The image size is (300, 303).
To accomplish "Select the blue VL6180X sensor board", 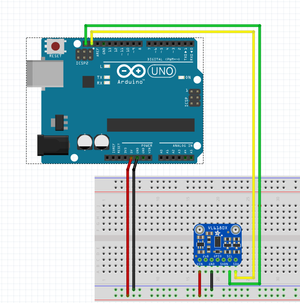I will pos(218,243).
